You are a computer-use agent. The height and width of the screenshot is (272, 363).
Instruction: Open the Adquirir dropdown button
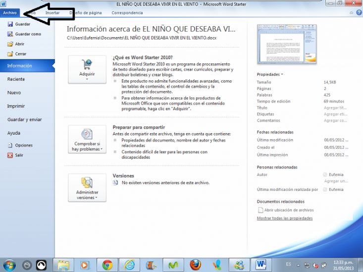[87, 69]
